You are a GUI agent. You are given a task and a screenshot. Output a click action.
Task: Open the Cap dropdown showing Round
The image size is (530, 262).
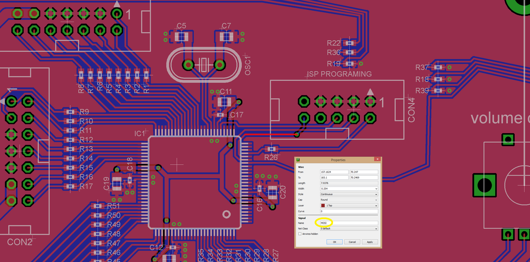pos(349,200)
